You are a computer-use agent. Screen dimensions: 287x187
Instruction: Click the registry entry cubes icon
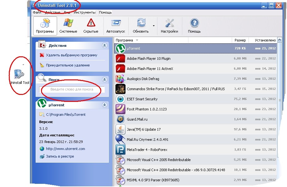click(x=42, y=157)
